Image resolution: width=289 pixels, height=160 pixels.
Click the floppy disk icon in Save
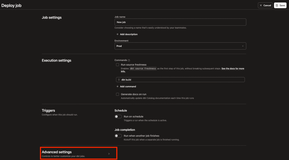click(x=277, y=5)
